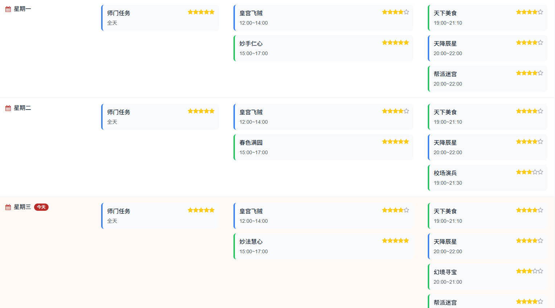Select Monday's 天降辰星 event card

[x=488, y=48]
